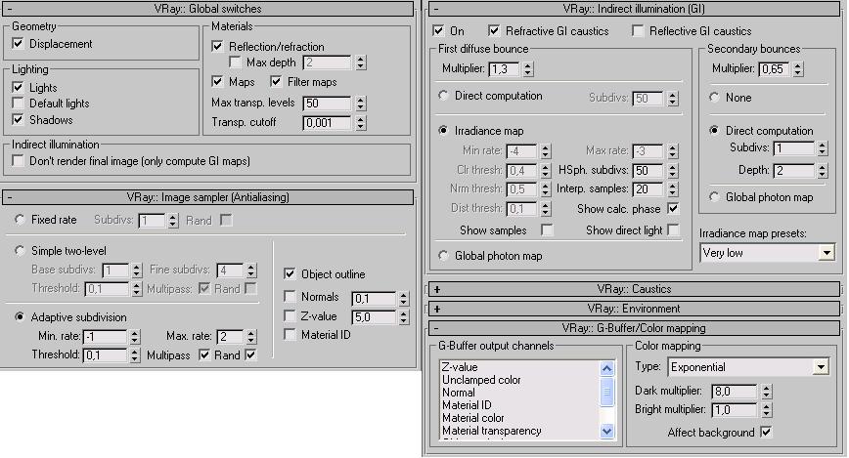Select Fixed rate sampler
The image size is (849, 458).
pyautogui.click(x=20, y=220)
